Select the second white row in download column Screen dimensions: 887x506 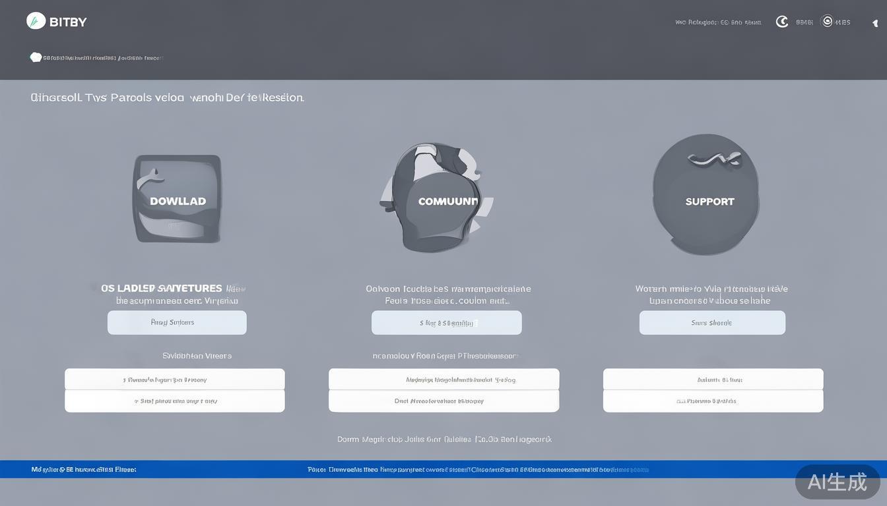coord(174,401)
